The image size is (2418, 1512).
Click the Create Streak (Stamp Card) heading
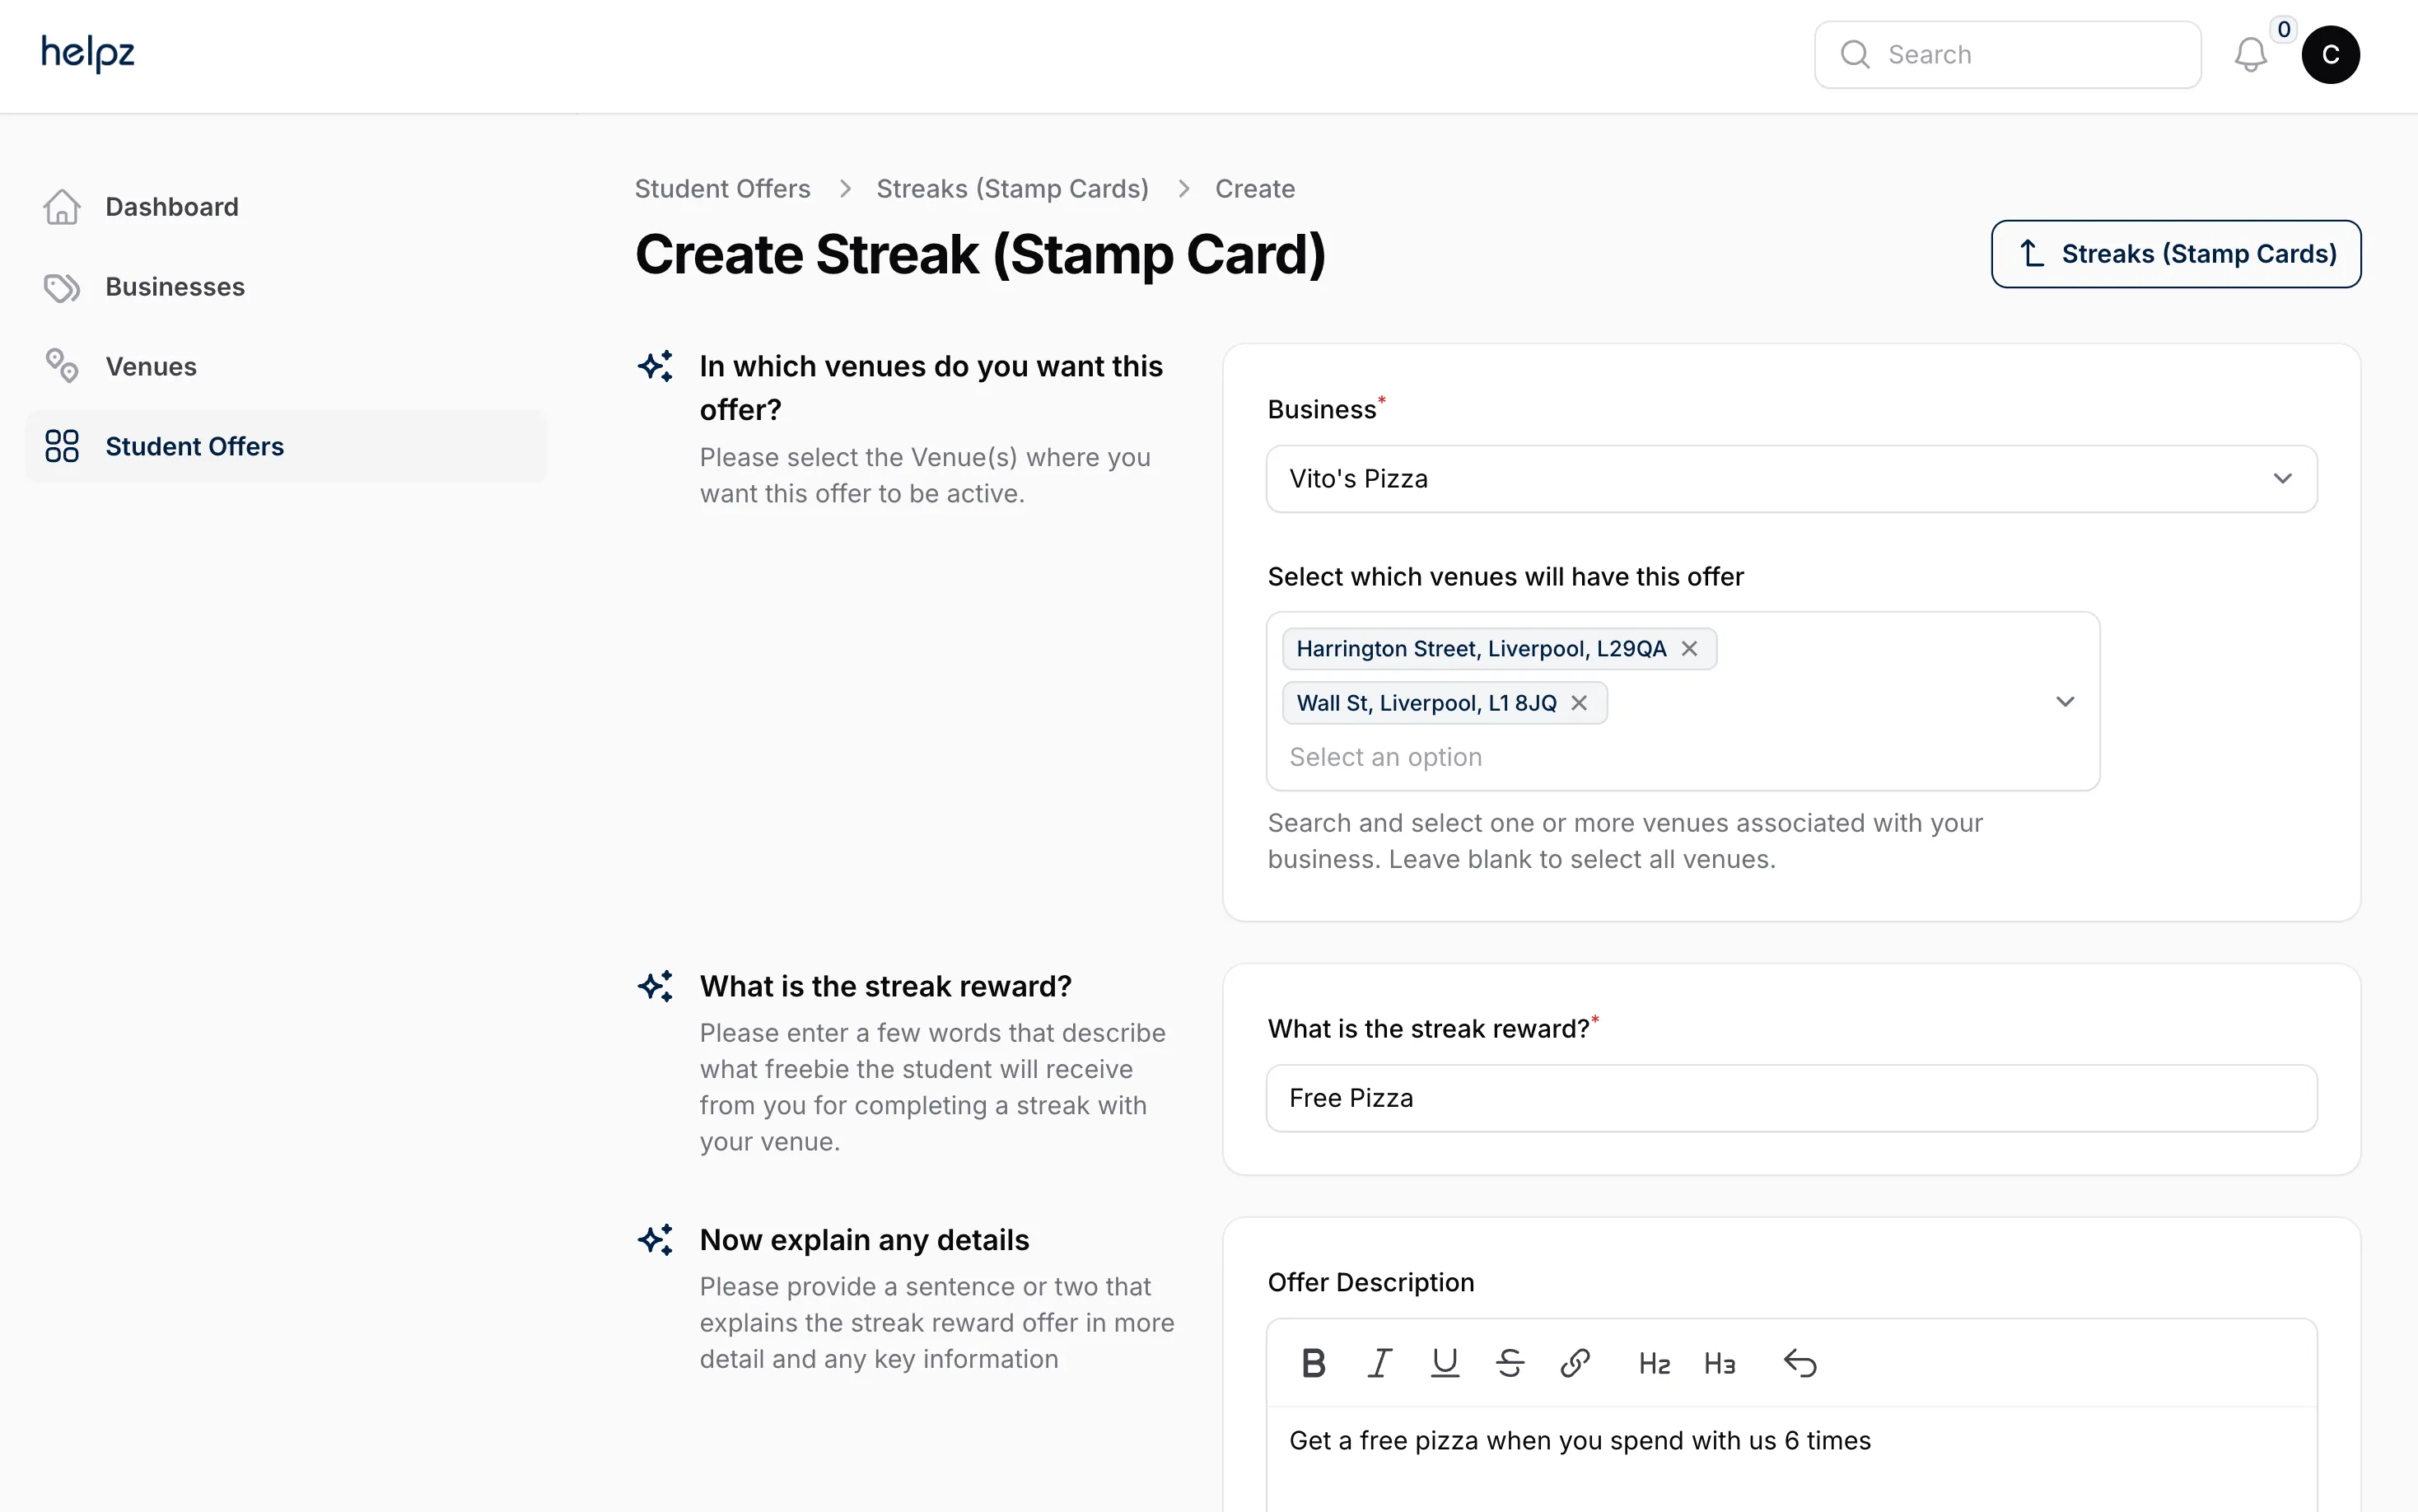(980, 254)
